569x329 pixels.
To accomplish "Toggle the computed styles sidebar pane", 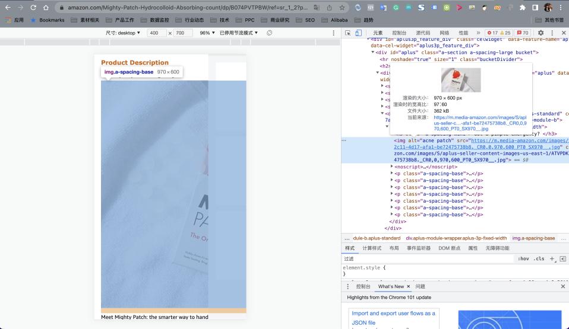I will click(563, 258).
